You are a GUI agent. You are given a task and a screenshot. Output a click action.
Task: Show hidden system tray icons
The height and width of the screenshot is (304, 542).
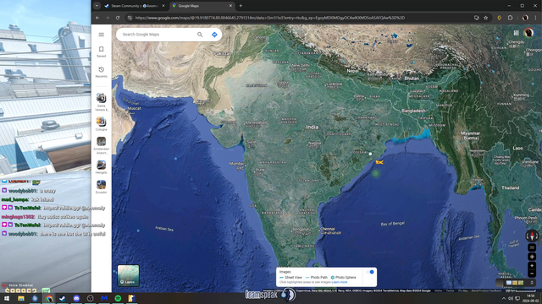504,298
